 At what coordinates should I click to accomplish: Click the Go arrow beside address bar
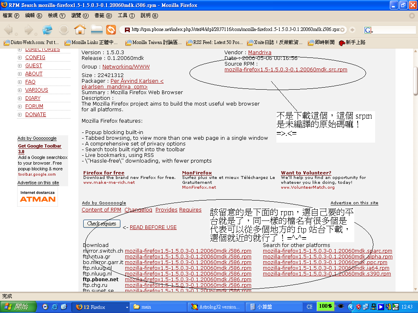[x=353, y=30]
